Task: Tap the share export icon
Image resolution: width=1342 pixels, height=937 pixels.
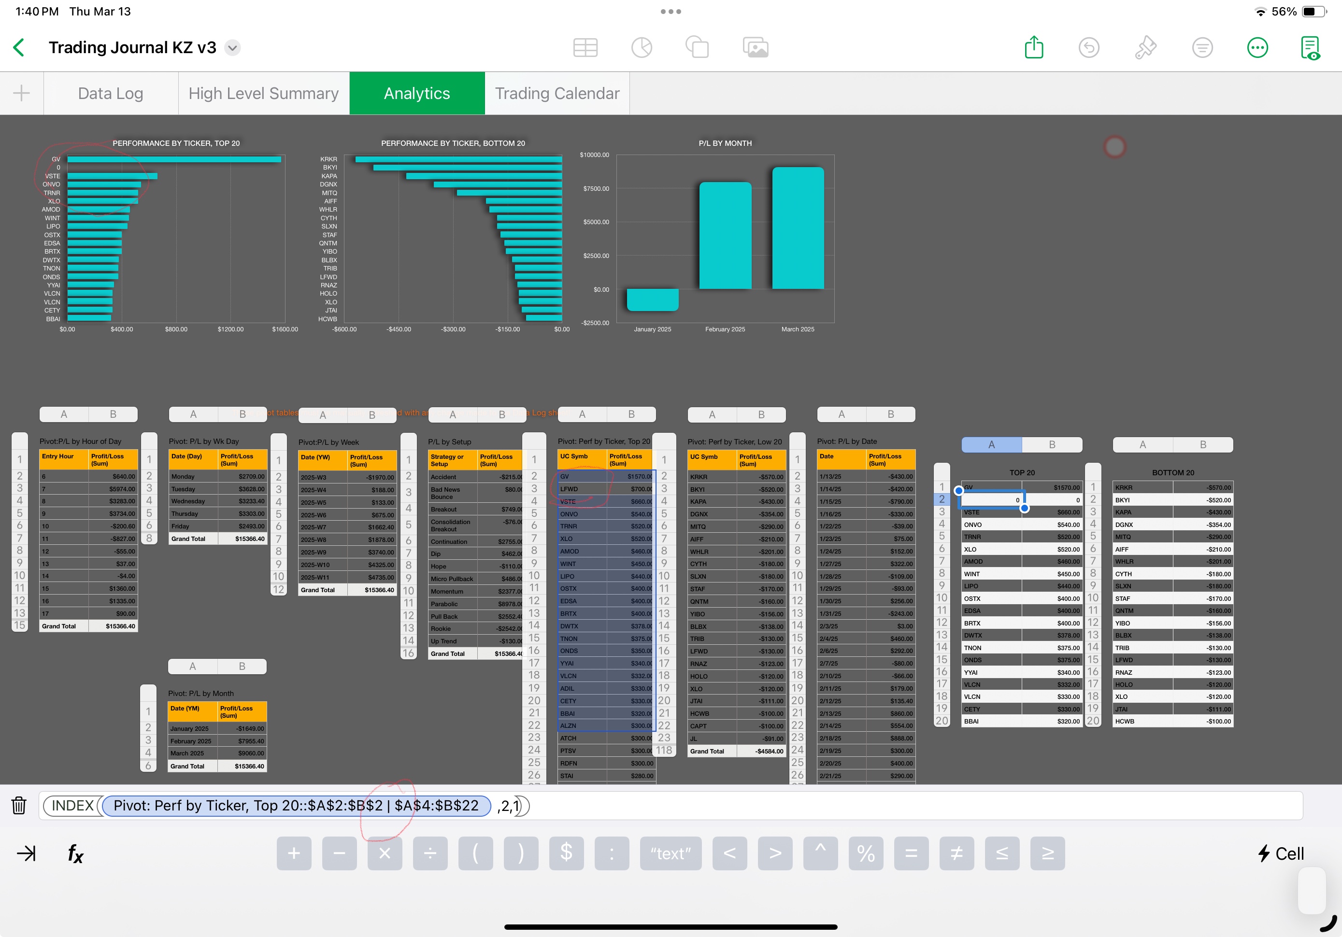Action: (1033, 47)
